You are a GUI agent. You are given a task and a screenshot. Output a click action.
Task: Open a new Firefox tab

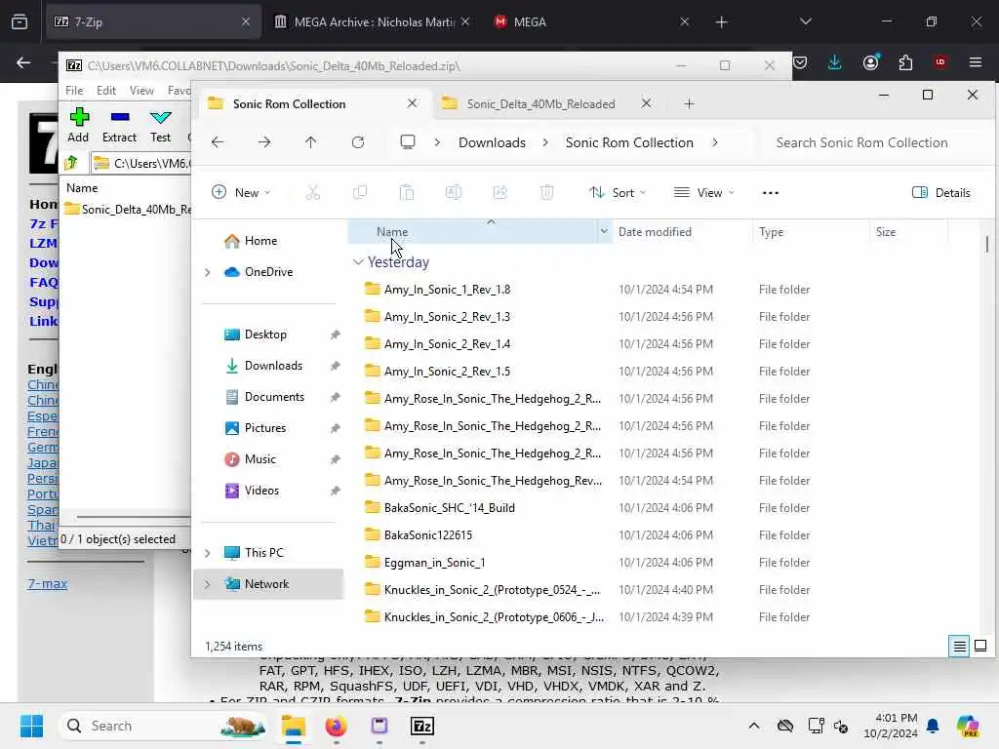pyautogui.click(x=721, y=22)
